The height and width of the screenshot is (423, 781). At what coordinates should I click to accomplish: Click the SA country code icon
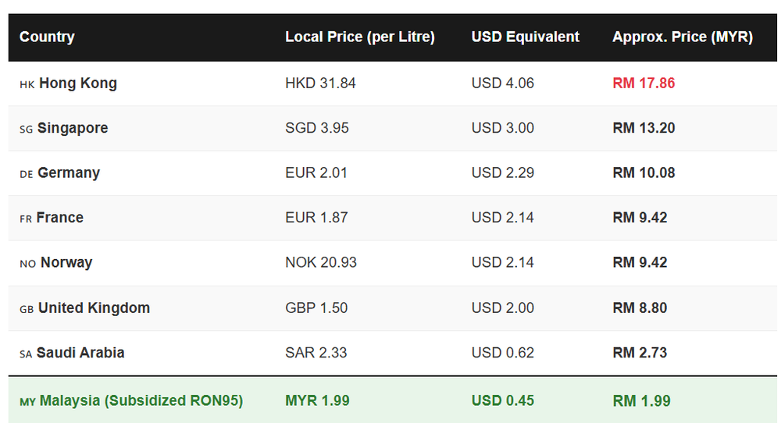(x=26, y=354)
